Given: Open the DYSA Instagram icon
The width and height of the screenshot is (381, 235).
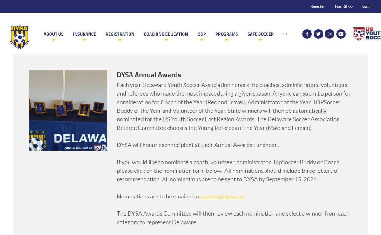Looking at the screenshot, I should (330, 34).
